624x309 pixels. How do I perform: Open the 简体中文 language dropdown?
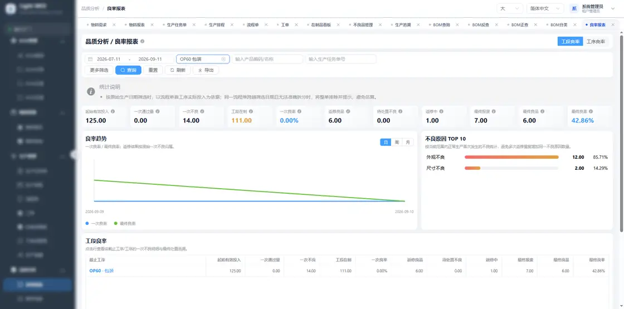[545, 8]
